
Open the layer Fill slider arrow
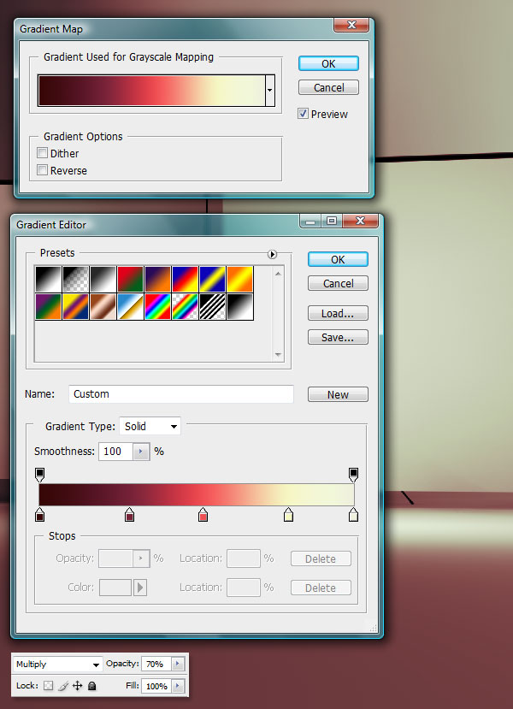(178, 686)
